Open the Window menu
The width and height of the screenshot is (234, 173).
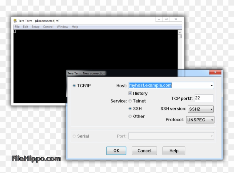click(62, 27)
